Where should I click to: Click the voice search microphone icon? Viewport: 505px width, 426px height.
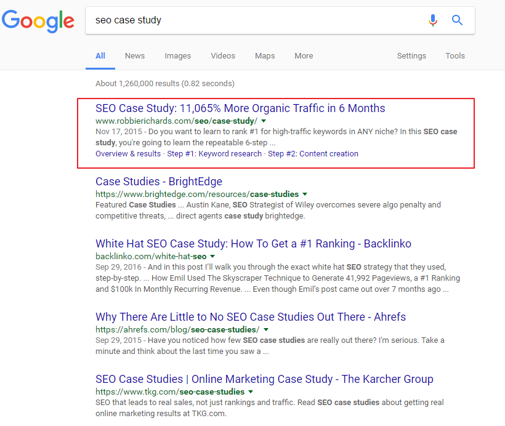tap(433, 20)
